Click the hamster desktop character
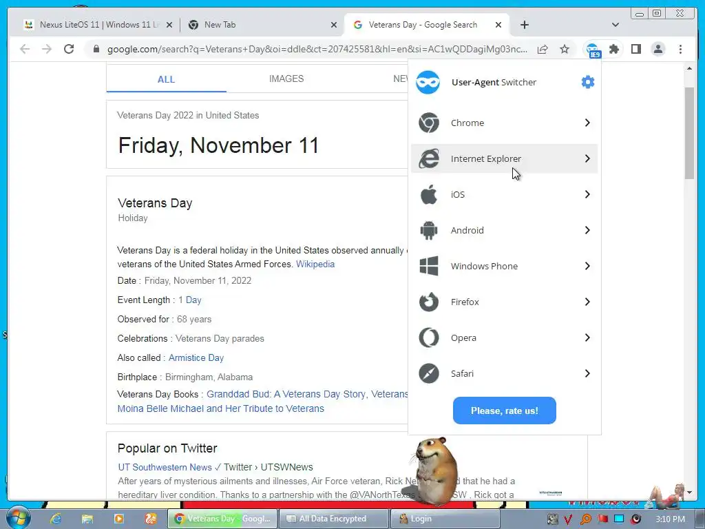The image size is (705, 529). [434, 471]
